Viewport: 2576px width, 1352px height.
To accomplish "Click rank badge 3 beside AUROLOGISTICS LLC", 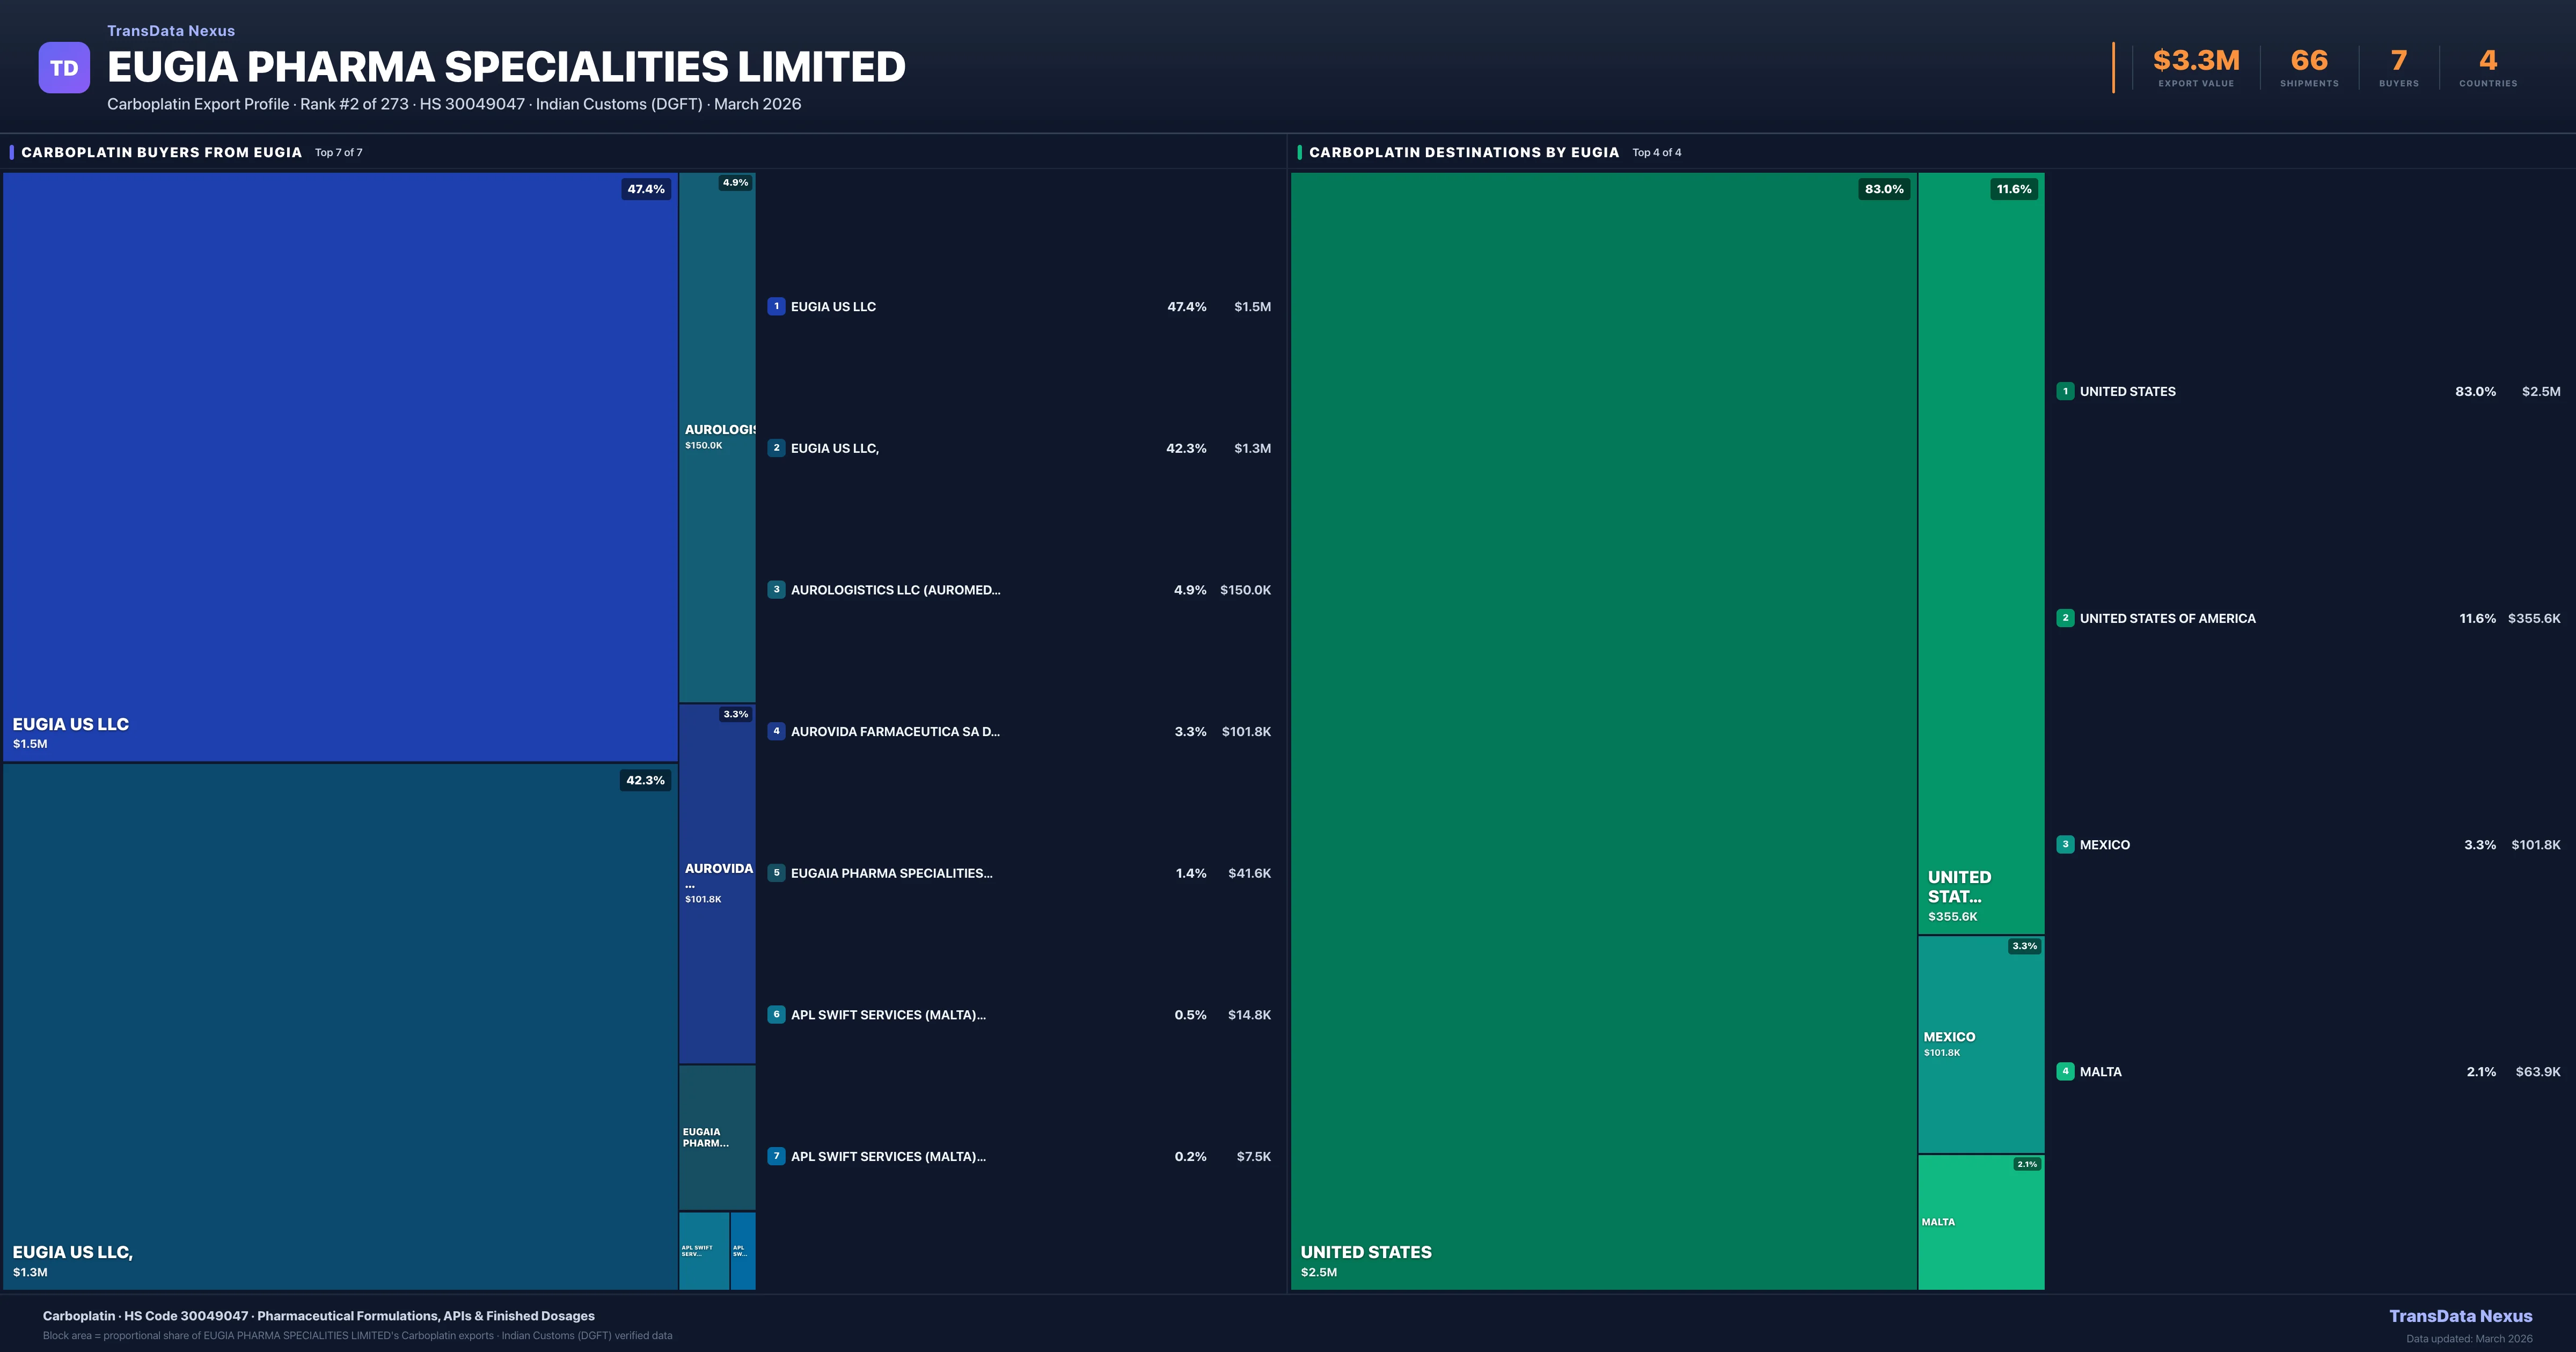I will point(776,590).
